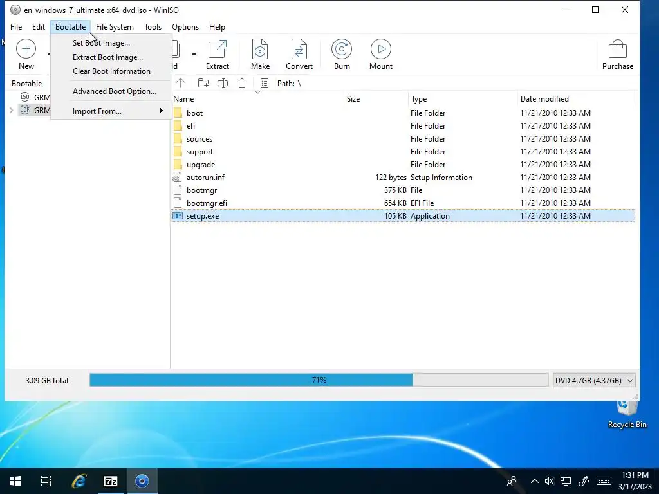This screenshot has width=659, height=494.
Task: Sort by Type column header
Action: click(x=463, y=99)
